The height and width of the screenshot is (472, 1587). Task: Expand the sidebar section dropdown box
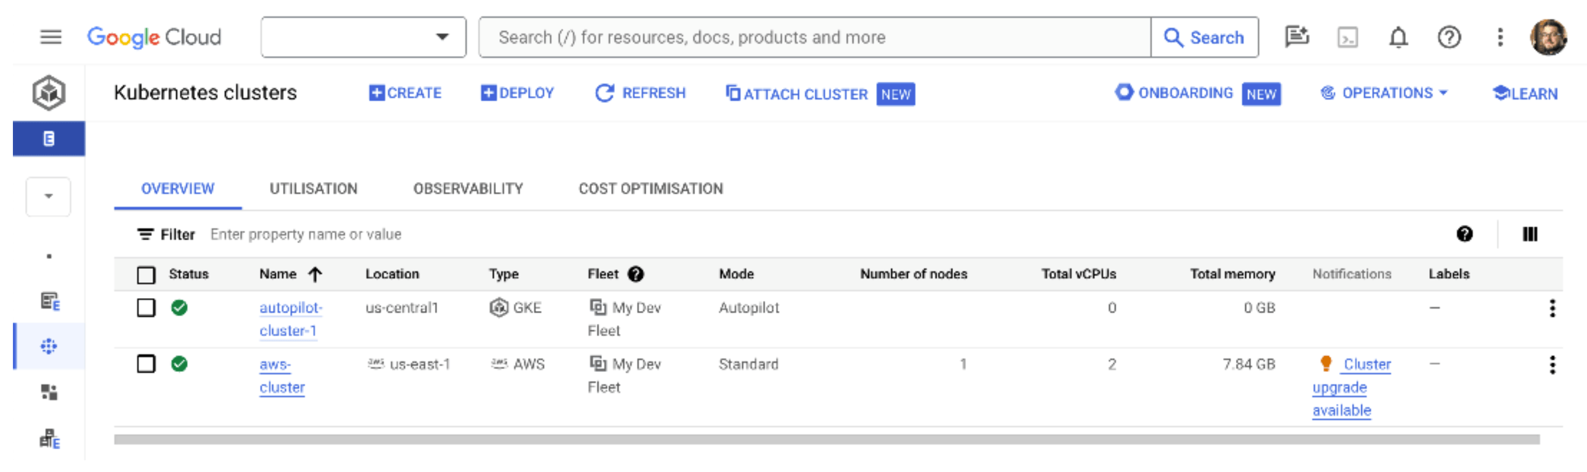48,197
